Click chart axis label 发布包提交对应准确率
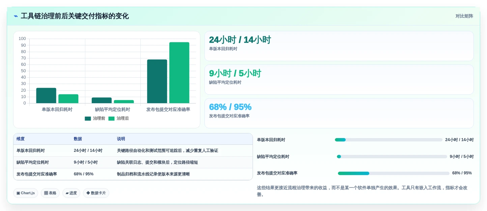487x211 pixels. click(x=168, y=110)
